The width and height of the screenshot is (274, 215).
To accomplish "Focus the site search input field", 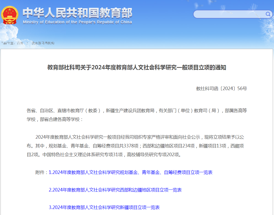I will pyautogui.click(x=229, y=14).
